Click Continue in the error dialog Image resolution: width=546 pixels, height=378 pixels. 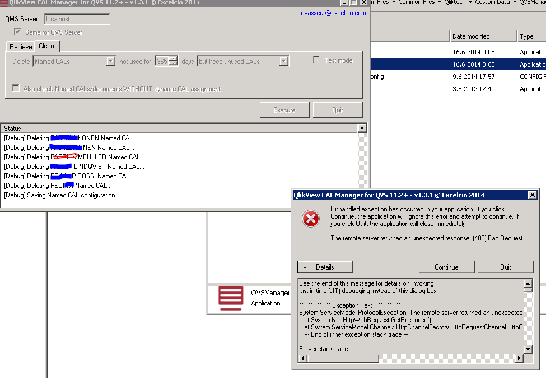(446, 267)
